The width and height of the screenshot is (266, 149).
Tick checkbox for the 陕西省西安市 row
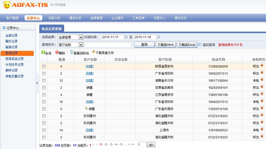click(44, 67)
